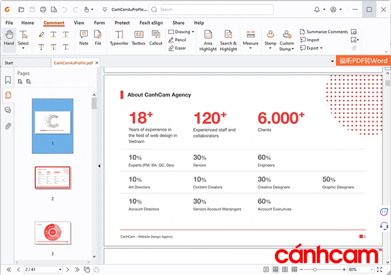
Task: Go to next page arrow
Action: [68, 269]
